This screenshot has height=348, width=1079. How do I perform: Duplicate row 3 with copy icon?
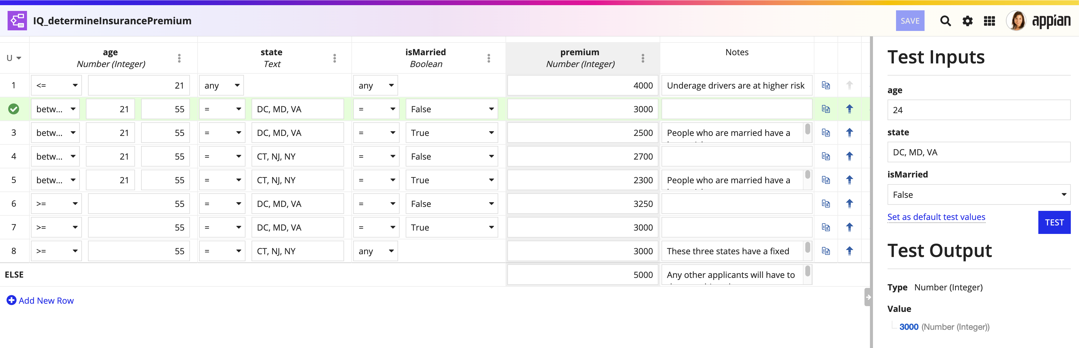point(826,133)
